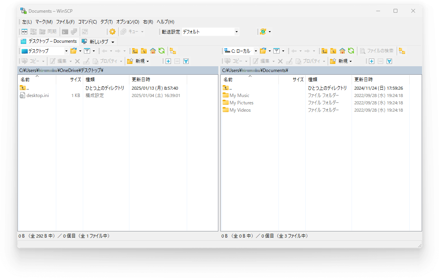This screenshot has width=439, height=278.
Task: Sort left panel by サイズ column header
Action: (x=69, y=79)
